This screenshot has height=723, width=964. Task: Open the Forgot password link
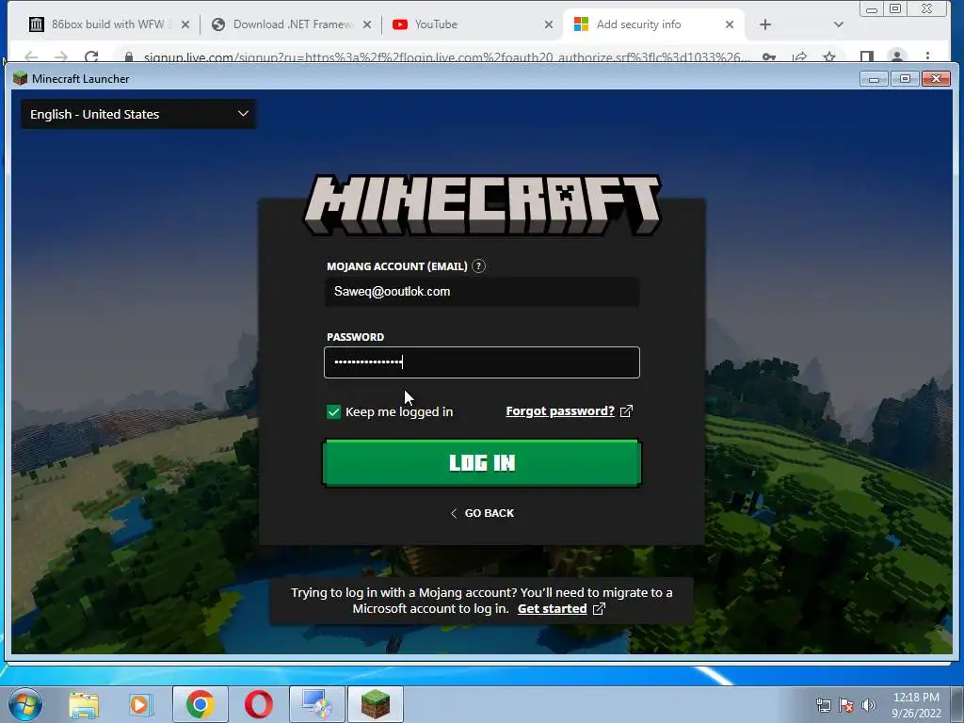tap(560, 411)
